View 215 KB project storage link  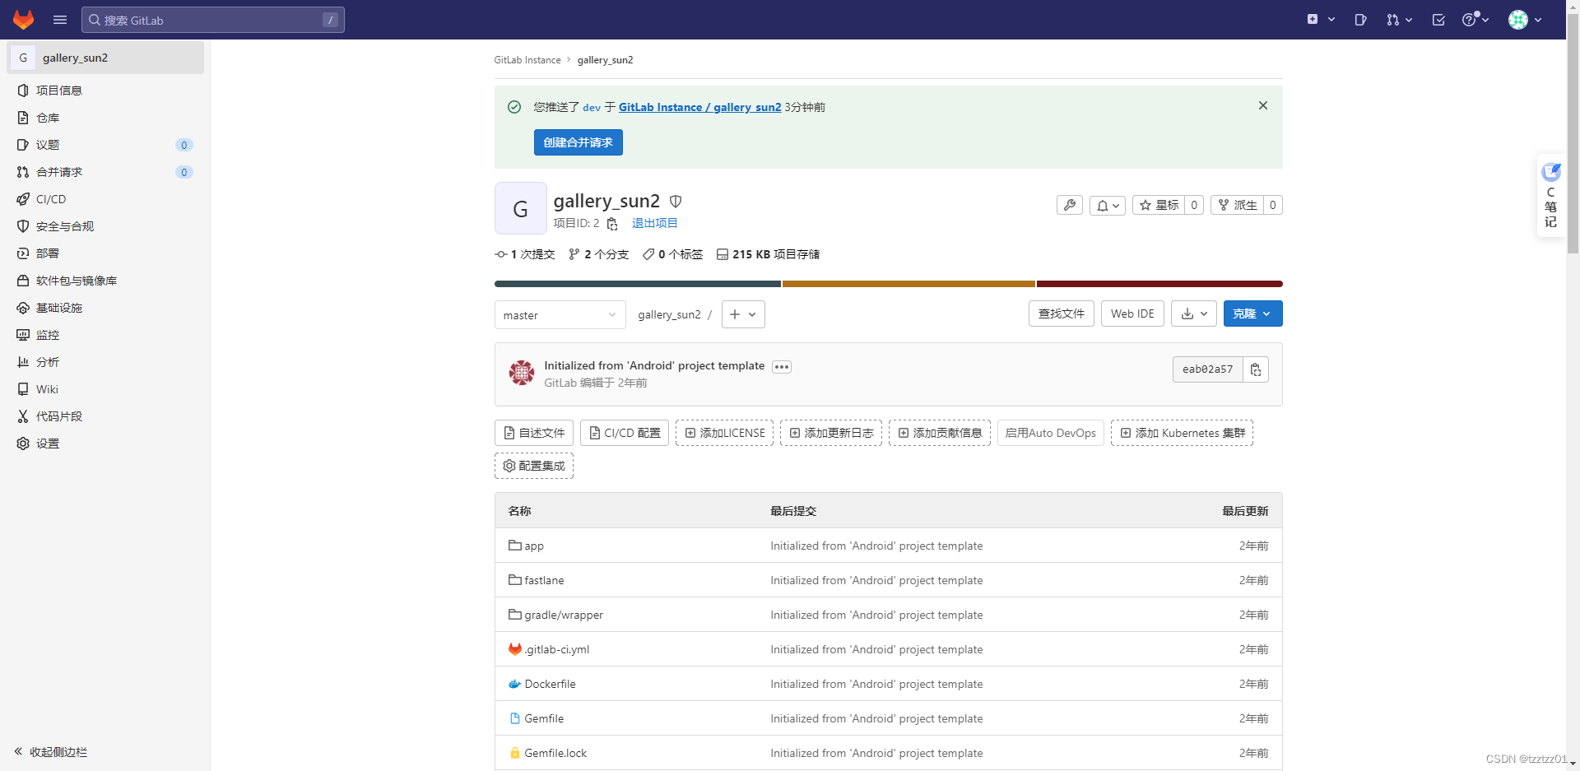pos(768,254)
